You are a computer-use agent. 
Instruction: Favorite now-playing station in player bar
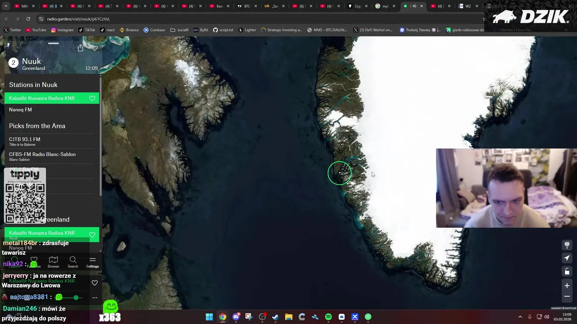(x=95, y=283)
